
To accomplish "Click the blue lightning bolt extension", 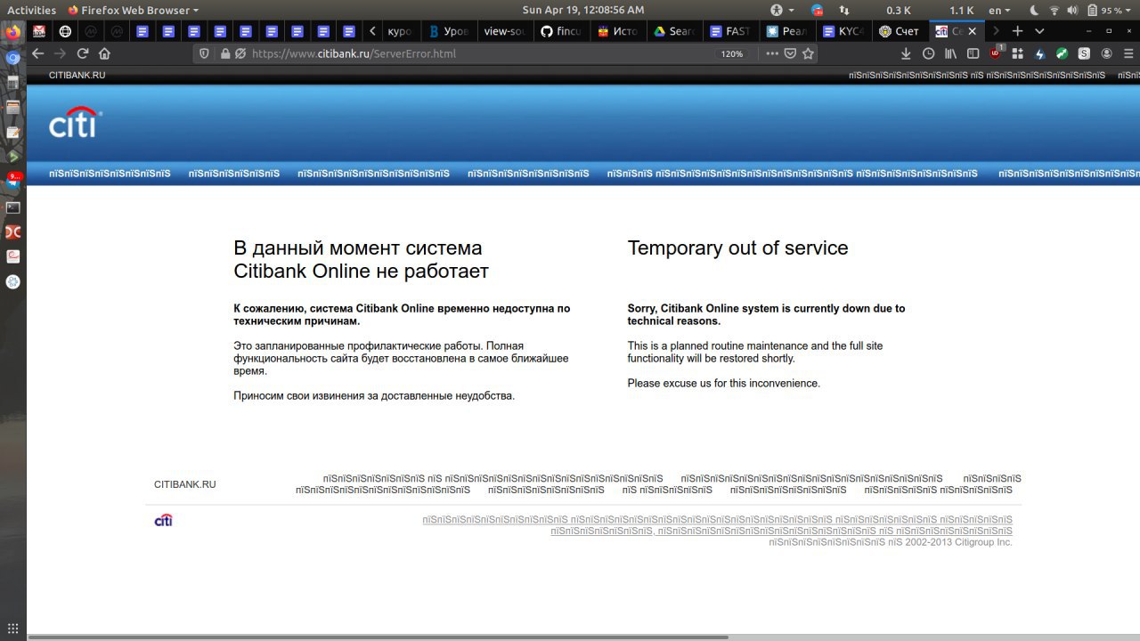I will [1040, 53].
